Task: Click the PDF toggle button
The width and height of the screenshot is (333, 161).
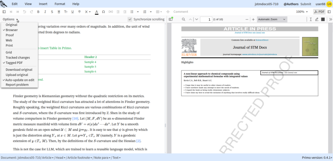Action: [x=319, y=12]
